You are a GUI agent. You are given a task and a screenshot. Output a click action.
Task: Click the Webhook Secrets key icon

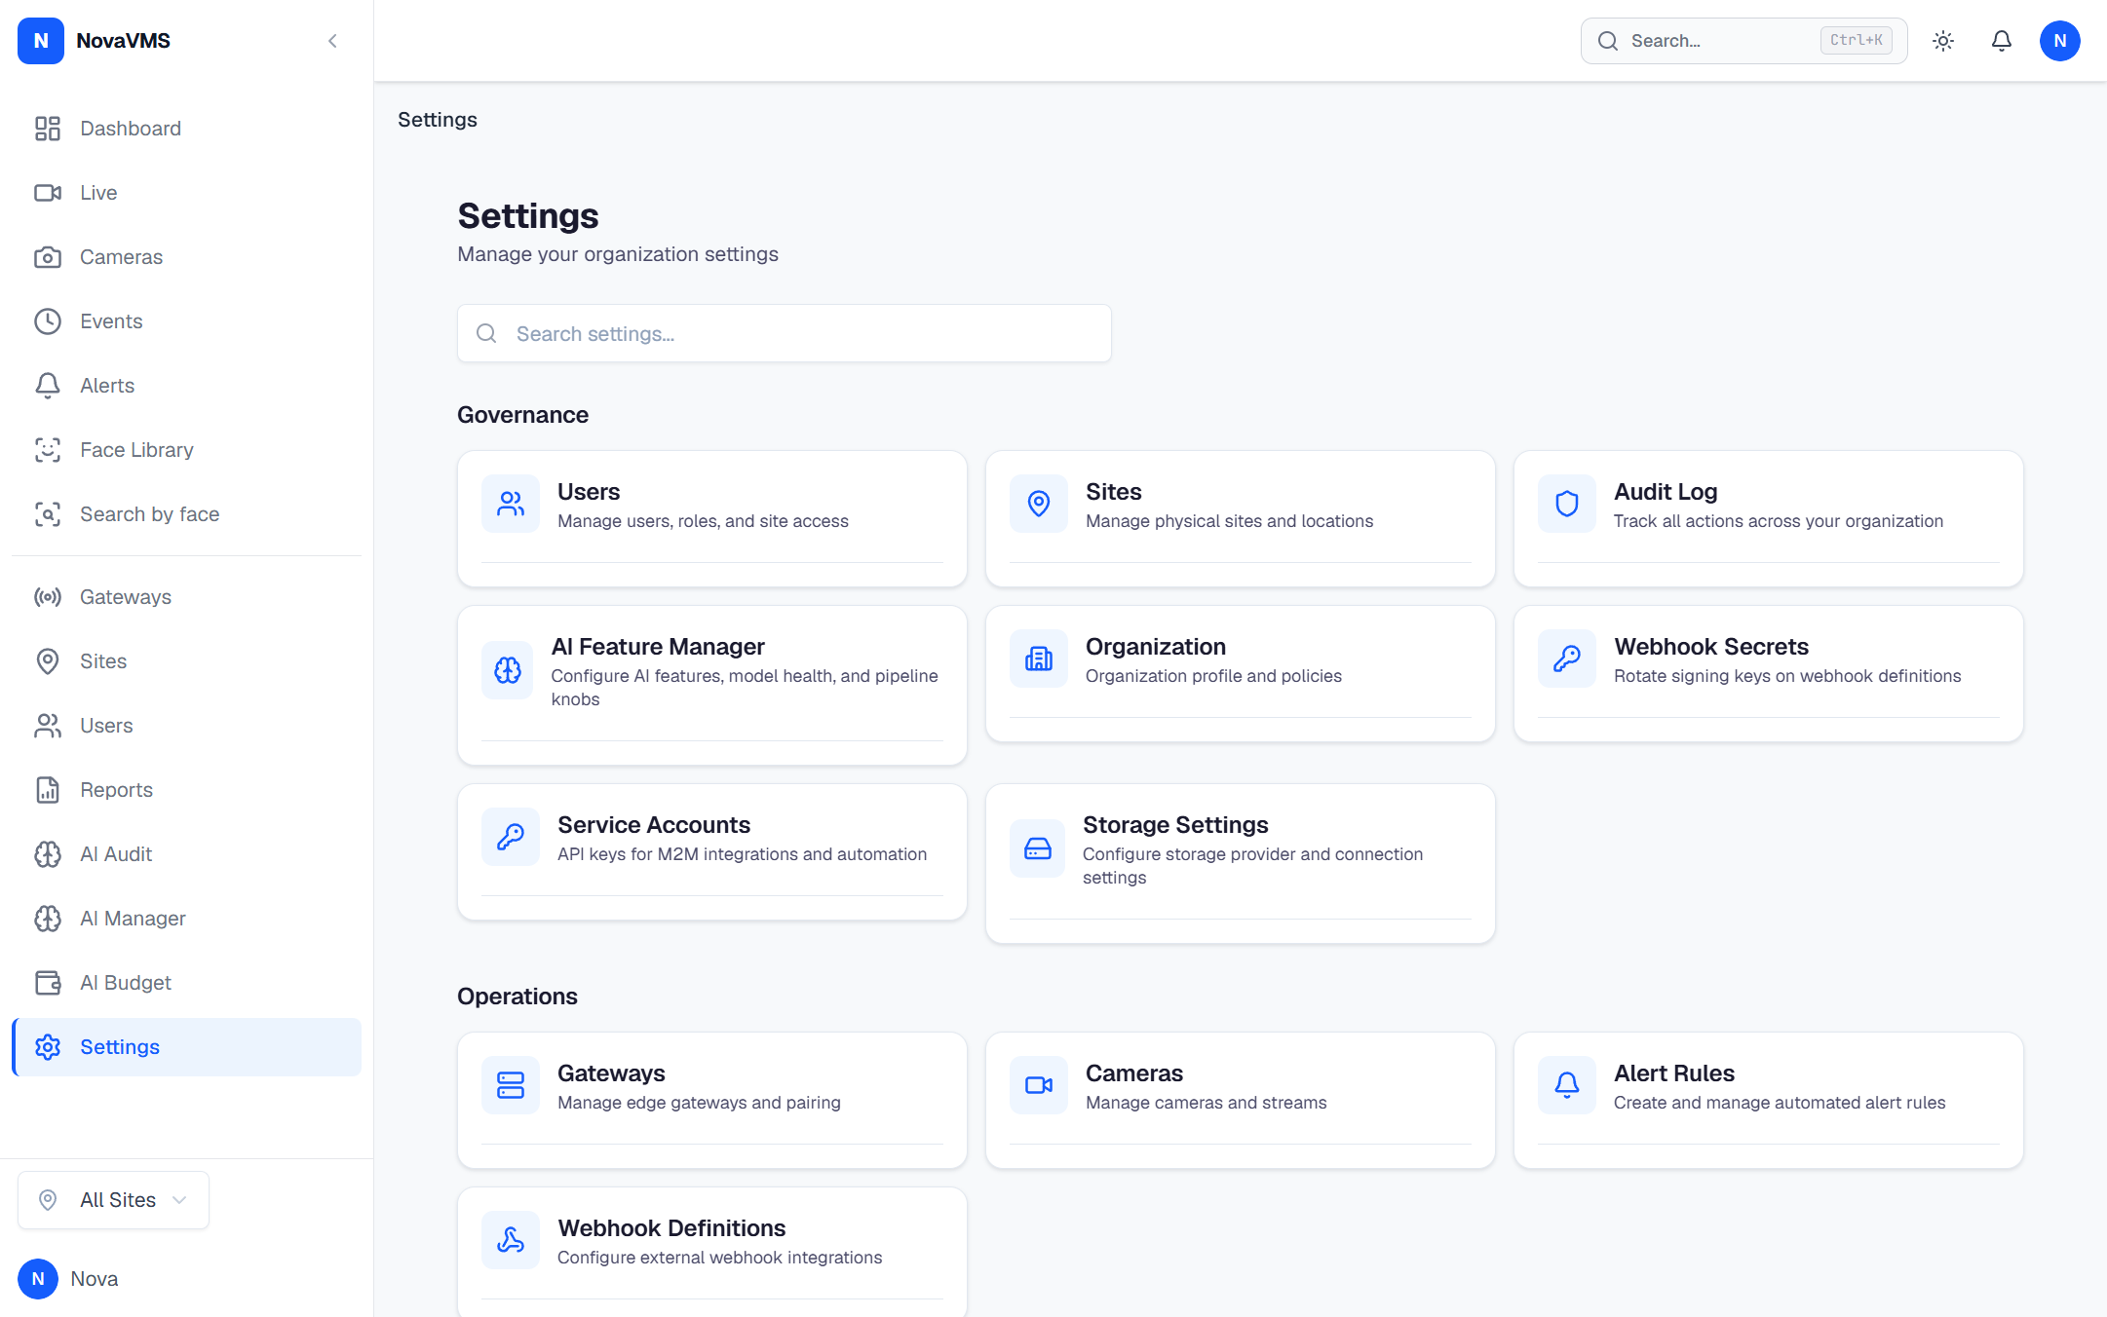pos(1567,658)
